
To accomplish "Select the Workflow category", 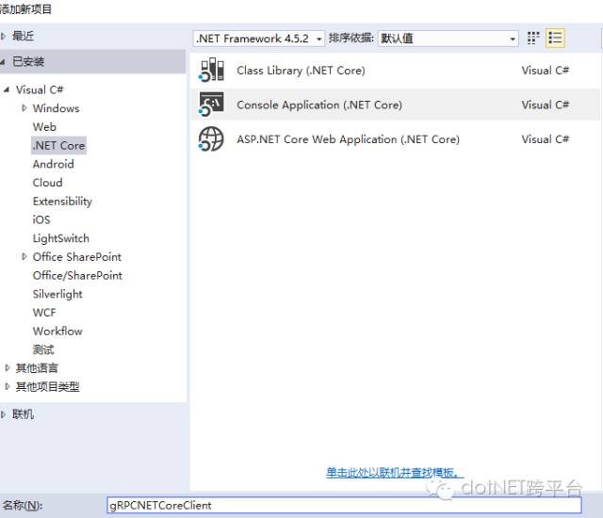I will (57, 331).
